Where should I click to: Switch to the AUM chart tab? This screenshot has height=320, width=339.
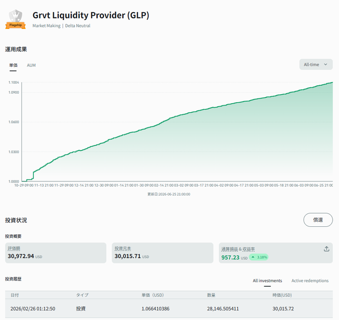point(31,65)
